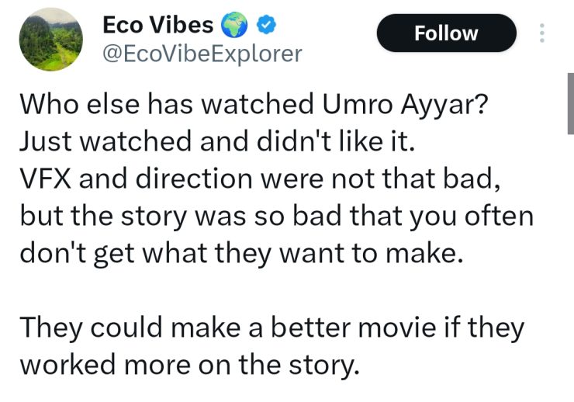This screenshot has height=402, width=574.
Task: Click the line "They could make a better movie if they"
Action: point(271,327)
